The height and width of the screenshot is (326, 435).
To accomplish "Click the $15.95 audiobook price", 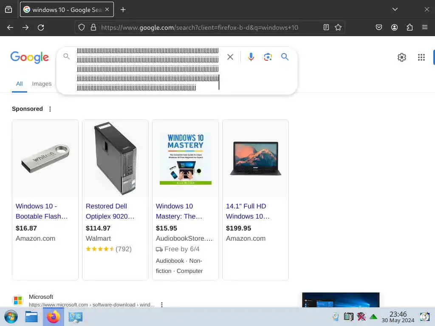I will pyautogui.click(x=166, y=228).
